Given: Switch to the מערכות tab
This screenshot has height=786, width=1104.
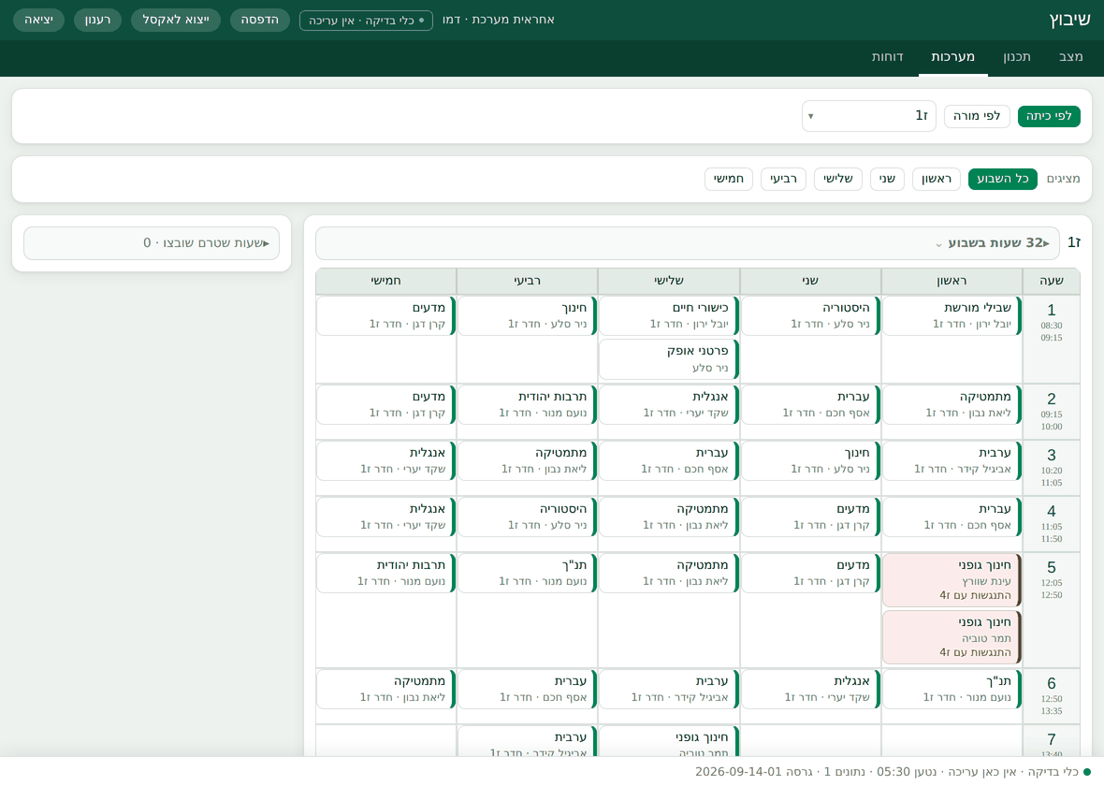Looking at the screenshot, I should point(952,57).
